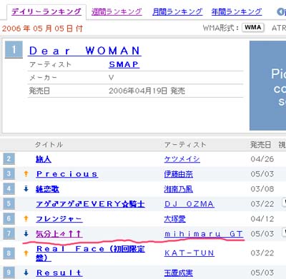Open the 湘南乃風 artist link
This screenshot has height=279, width=286.
[179, 189]
